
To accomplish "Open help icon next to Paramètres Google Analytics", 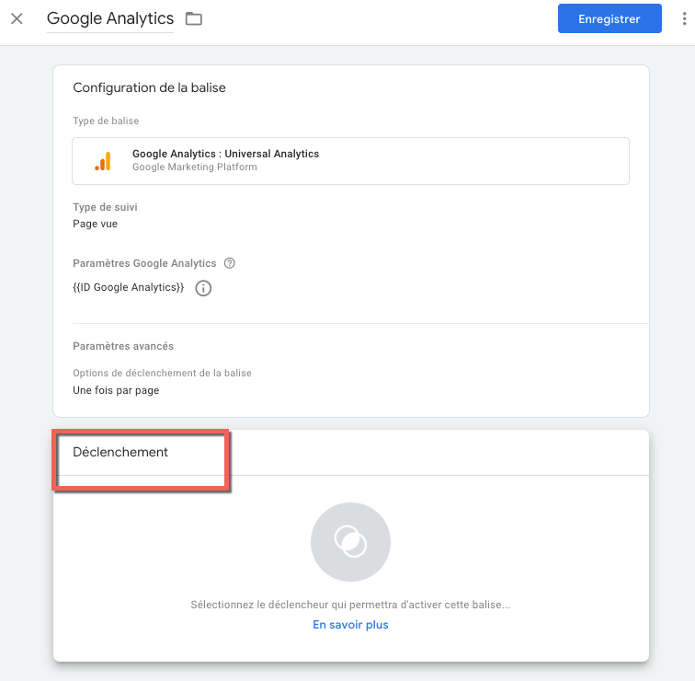I will (x=230, y=263).
